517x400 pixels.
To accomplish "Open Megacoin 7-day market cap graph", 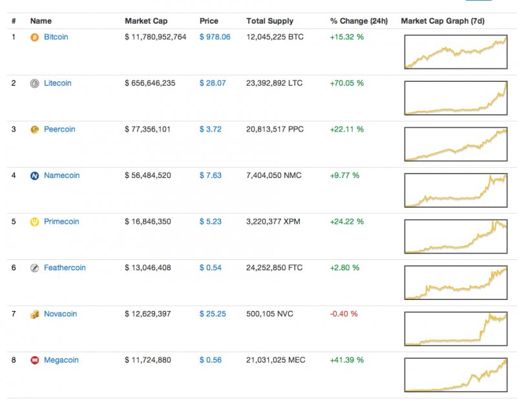I will pos(456,375).
